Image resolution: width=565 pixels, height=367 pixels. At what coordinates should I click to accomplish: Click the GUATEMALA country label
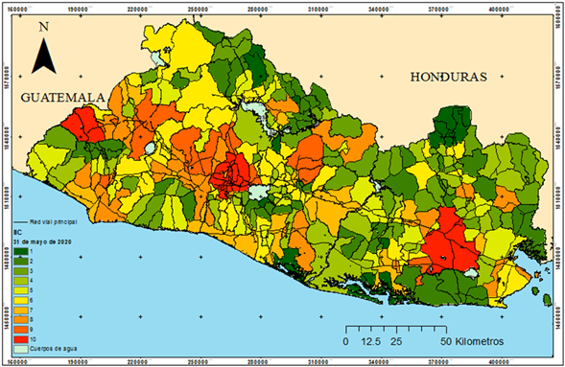point(62,98)
